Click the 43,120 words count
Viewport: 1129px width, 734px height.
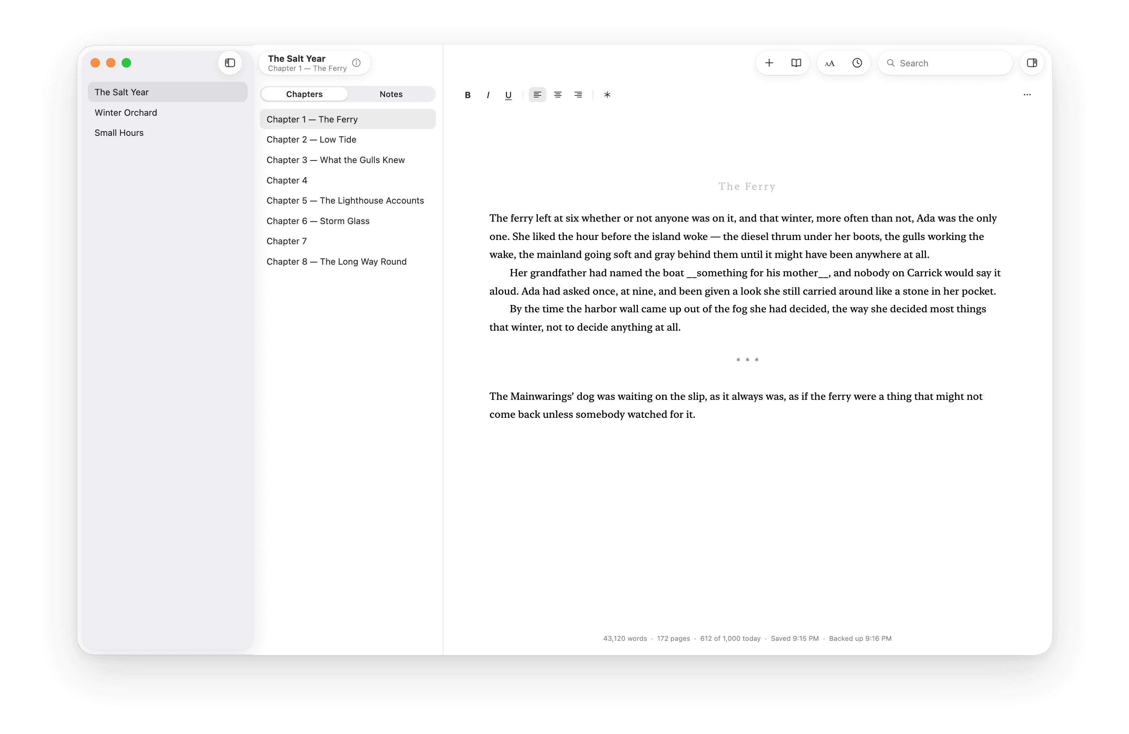tap(625, 639)
